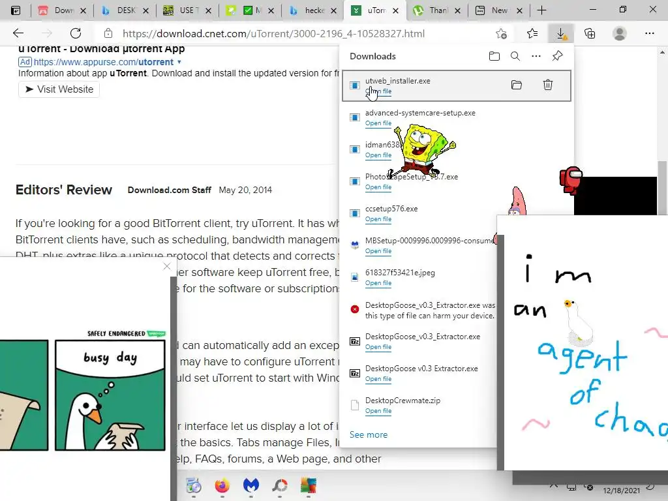Open file link for MBSetup-0009996
This screenshot has width=668, height=501.
click(378, 251)
